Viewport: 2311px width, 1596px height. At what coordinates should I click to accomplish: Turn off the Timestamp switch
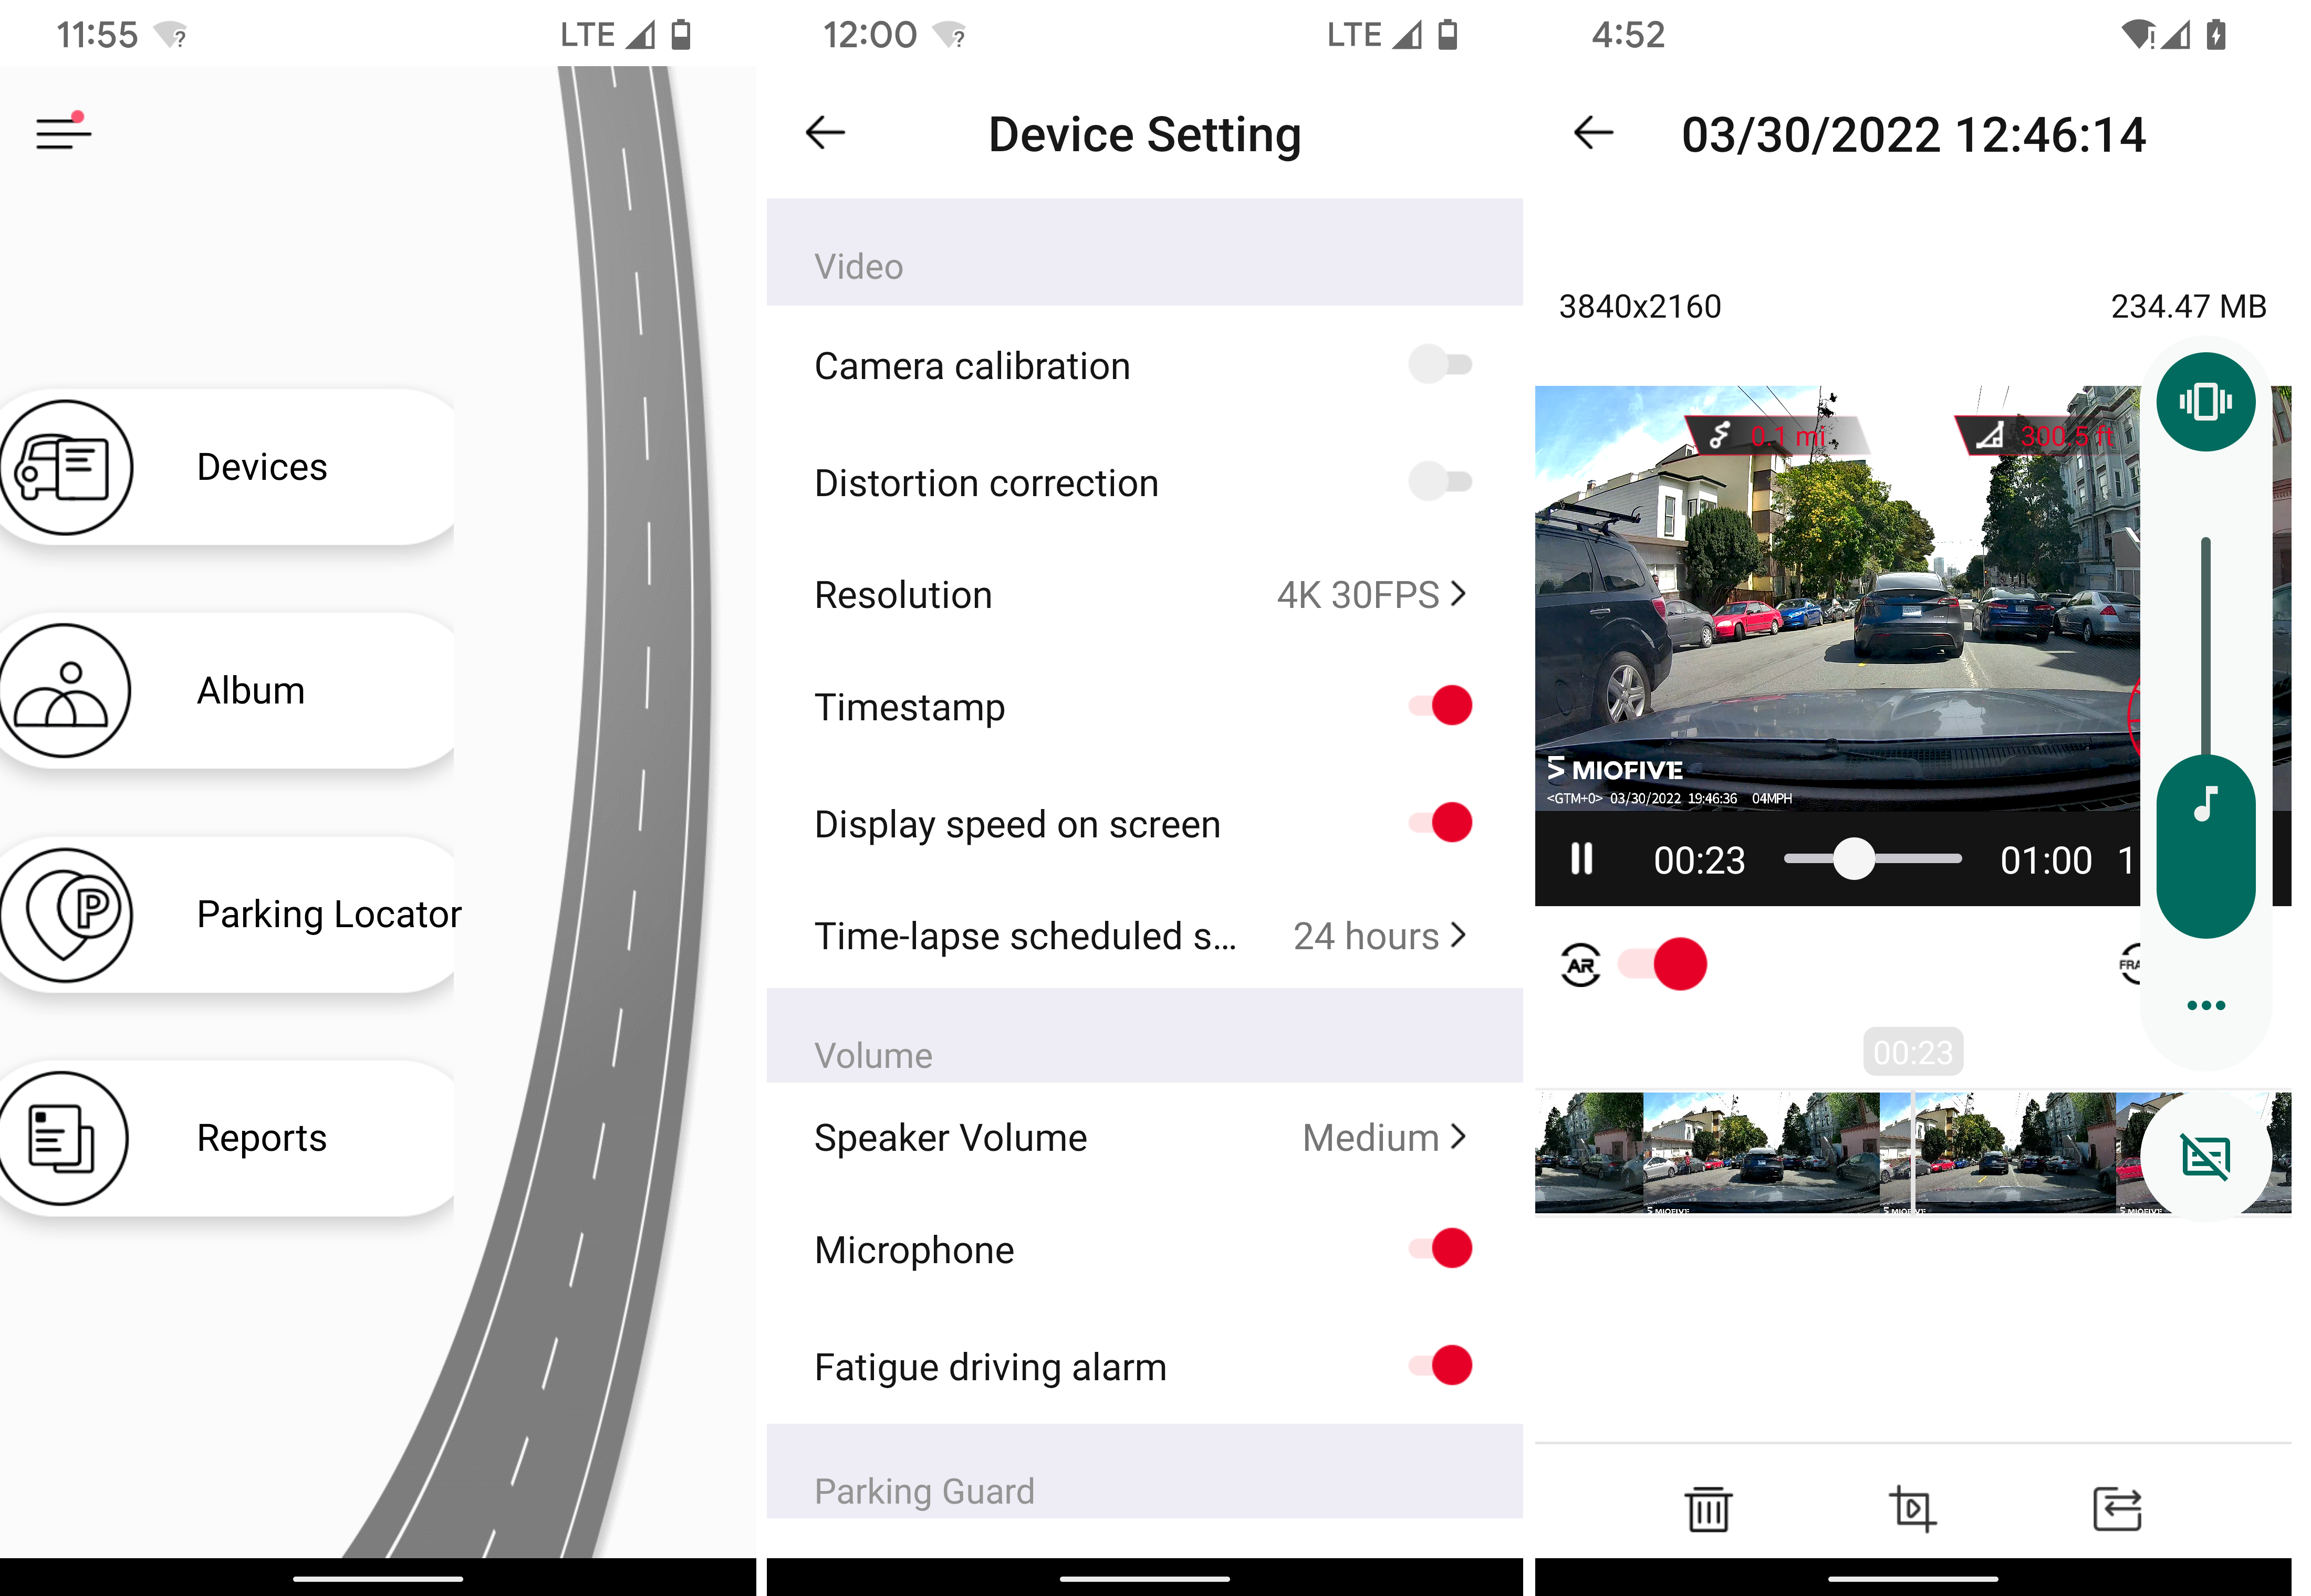click(x=1440, y=706)
